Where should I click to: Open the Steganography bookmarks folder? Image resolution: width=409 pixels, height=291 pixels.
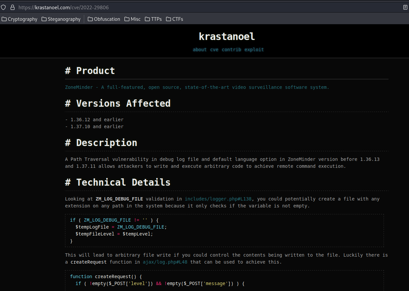click(61, 19)
